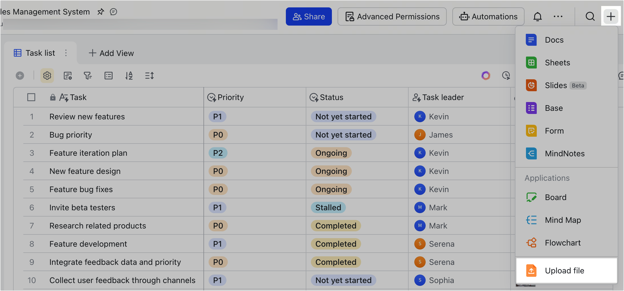View record history via the clock icon

click(x=506, y=76)
